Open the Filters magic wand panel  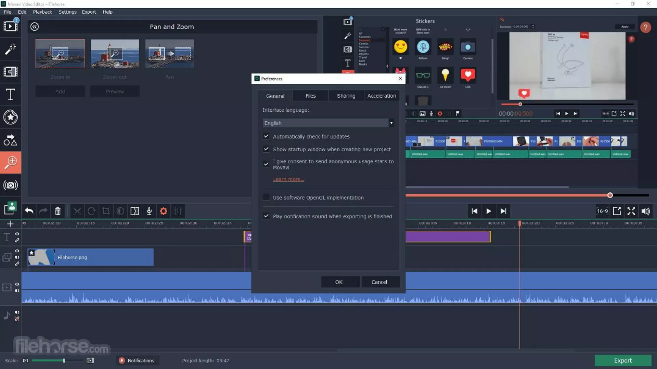click(10, 49)
